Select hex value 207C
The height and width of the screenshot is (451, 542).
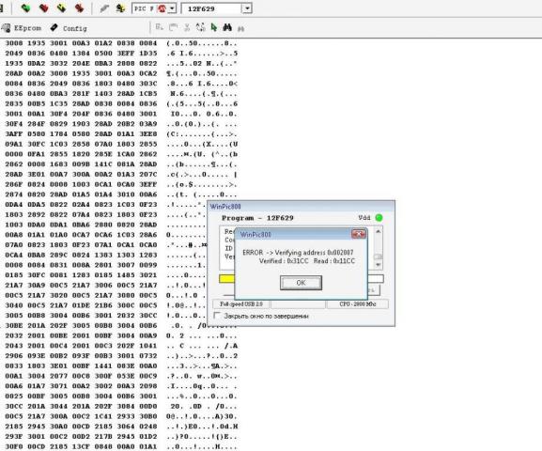tap(148, 174)
